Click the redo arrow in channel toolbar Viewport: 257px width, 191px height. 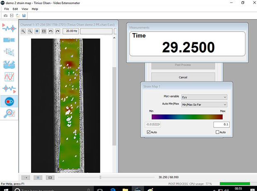coord(57,31)
